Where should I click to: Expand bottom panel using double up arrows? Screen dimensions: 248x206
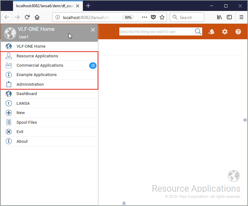124,203
